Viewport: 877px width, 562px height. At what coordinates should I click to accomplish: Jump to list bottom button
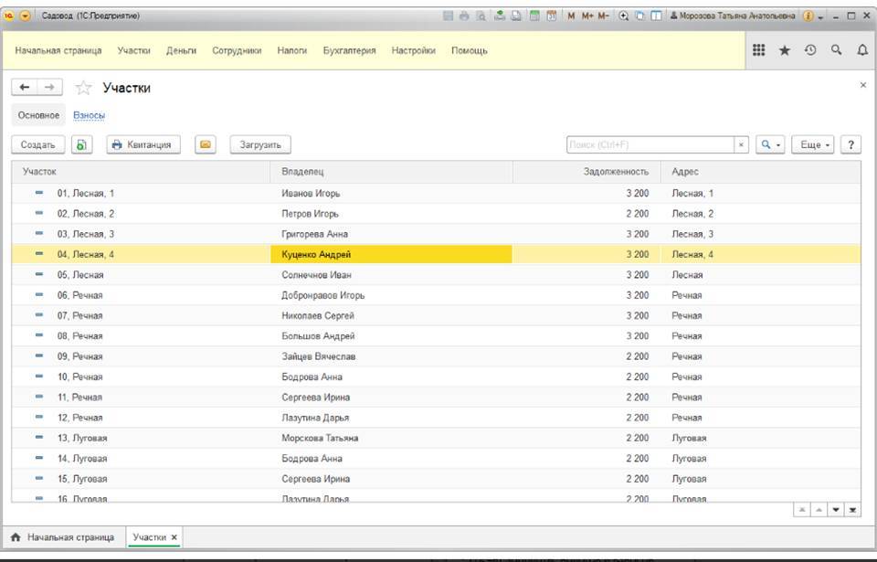(852, 509)
